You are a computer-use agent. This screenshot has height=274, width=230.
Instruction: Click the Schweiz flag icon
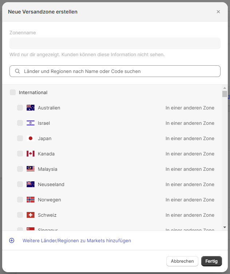(x=31, y=215)
